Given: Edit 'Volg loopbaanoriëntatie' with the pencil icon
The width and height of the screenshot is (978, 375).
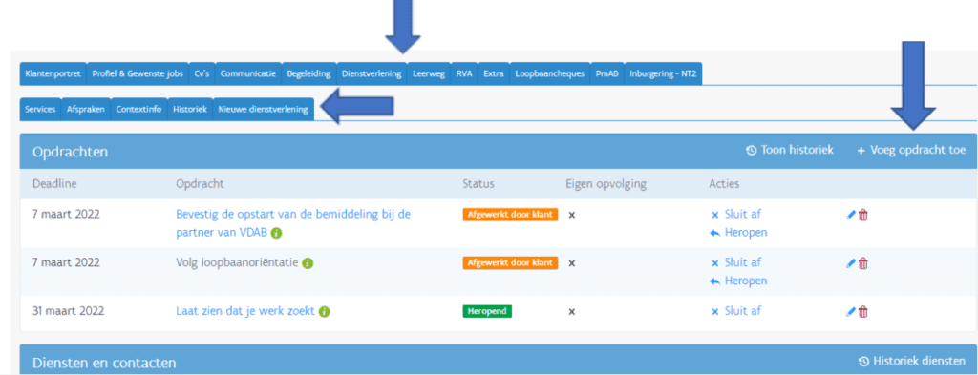Looking at the screenshot, I should click(x=850, y=263).
